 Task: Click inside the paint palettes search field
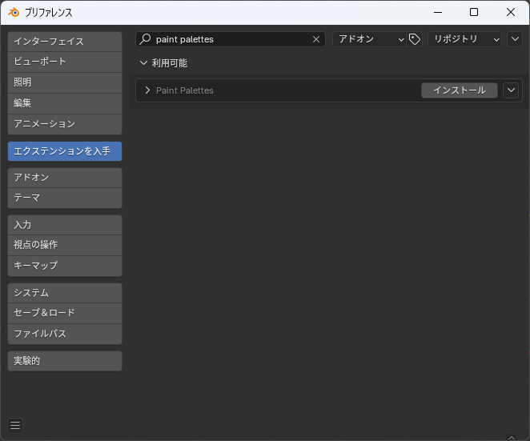(231, 39)
